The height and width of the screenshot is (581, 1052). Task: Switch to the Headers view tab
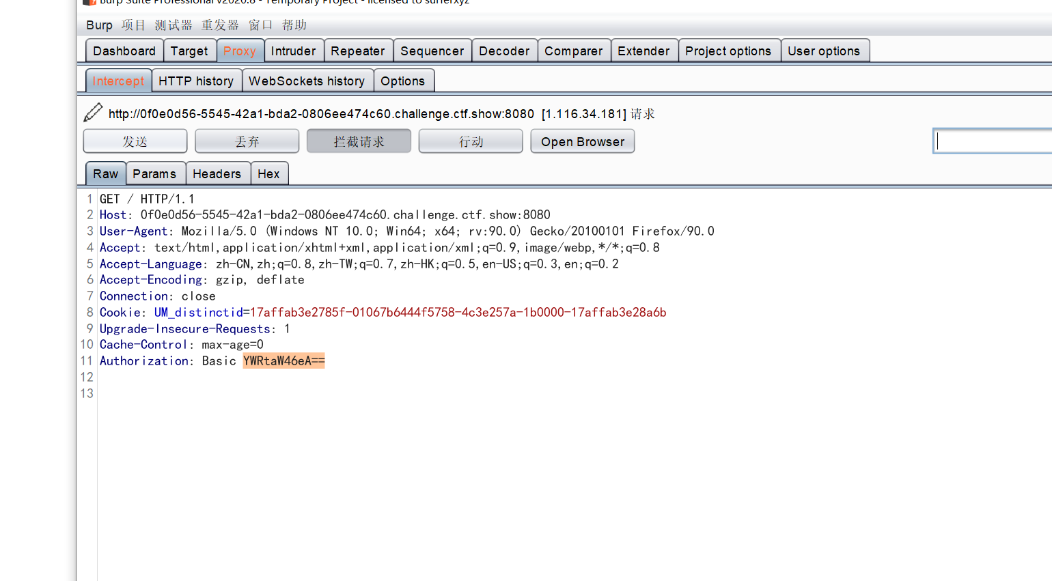[217, 173]
